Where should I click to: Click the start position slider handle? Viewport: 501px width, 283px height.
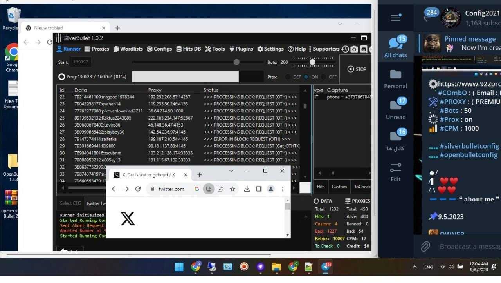click(236, 62)
